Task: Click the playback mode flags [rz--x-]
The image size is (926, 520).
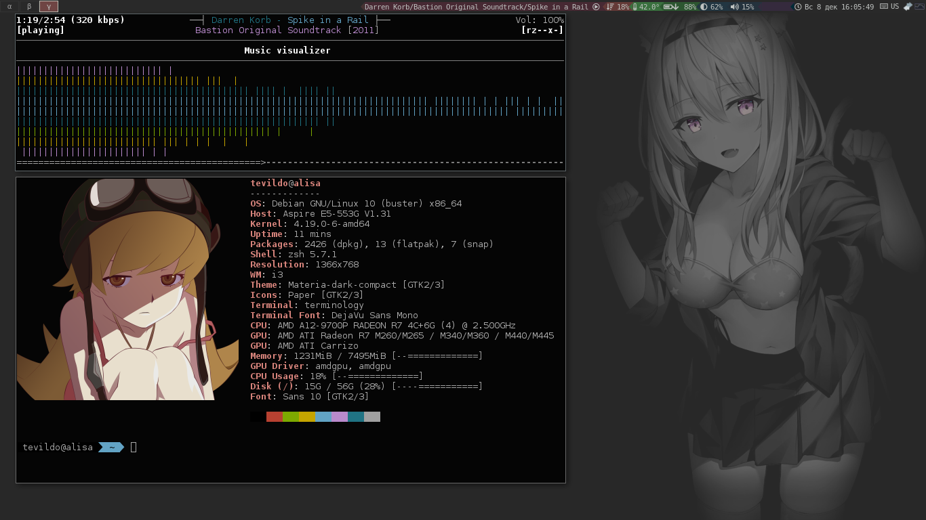Action: (x=542, y=30)
